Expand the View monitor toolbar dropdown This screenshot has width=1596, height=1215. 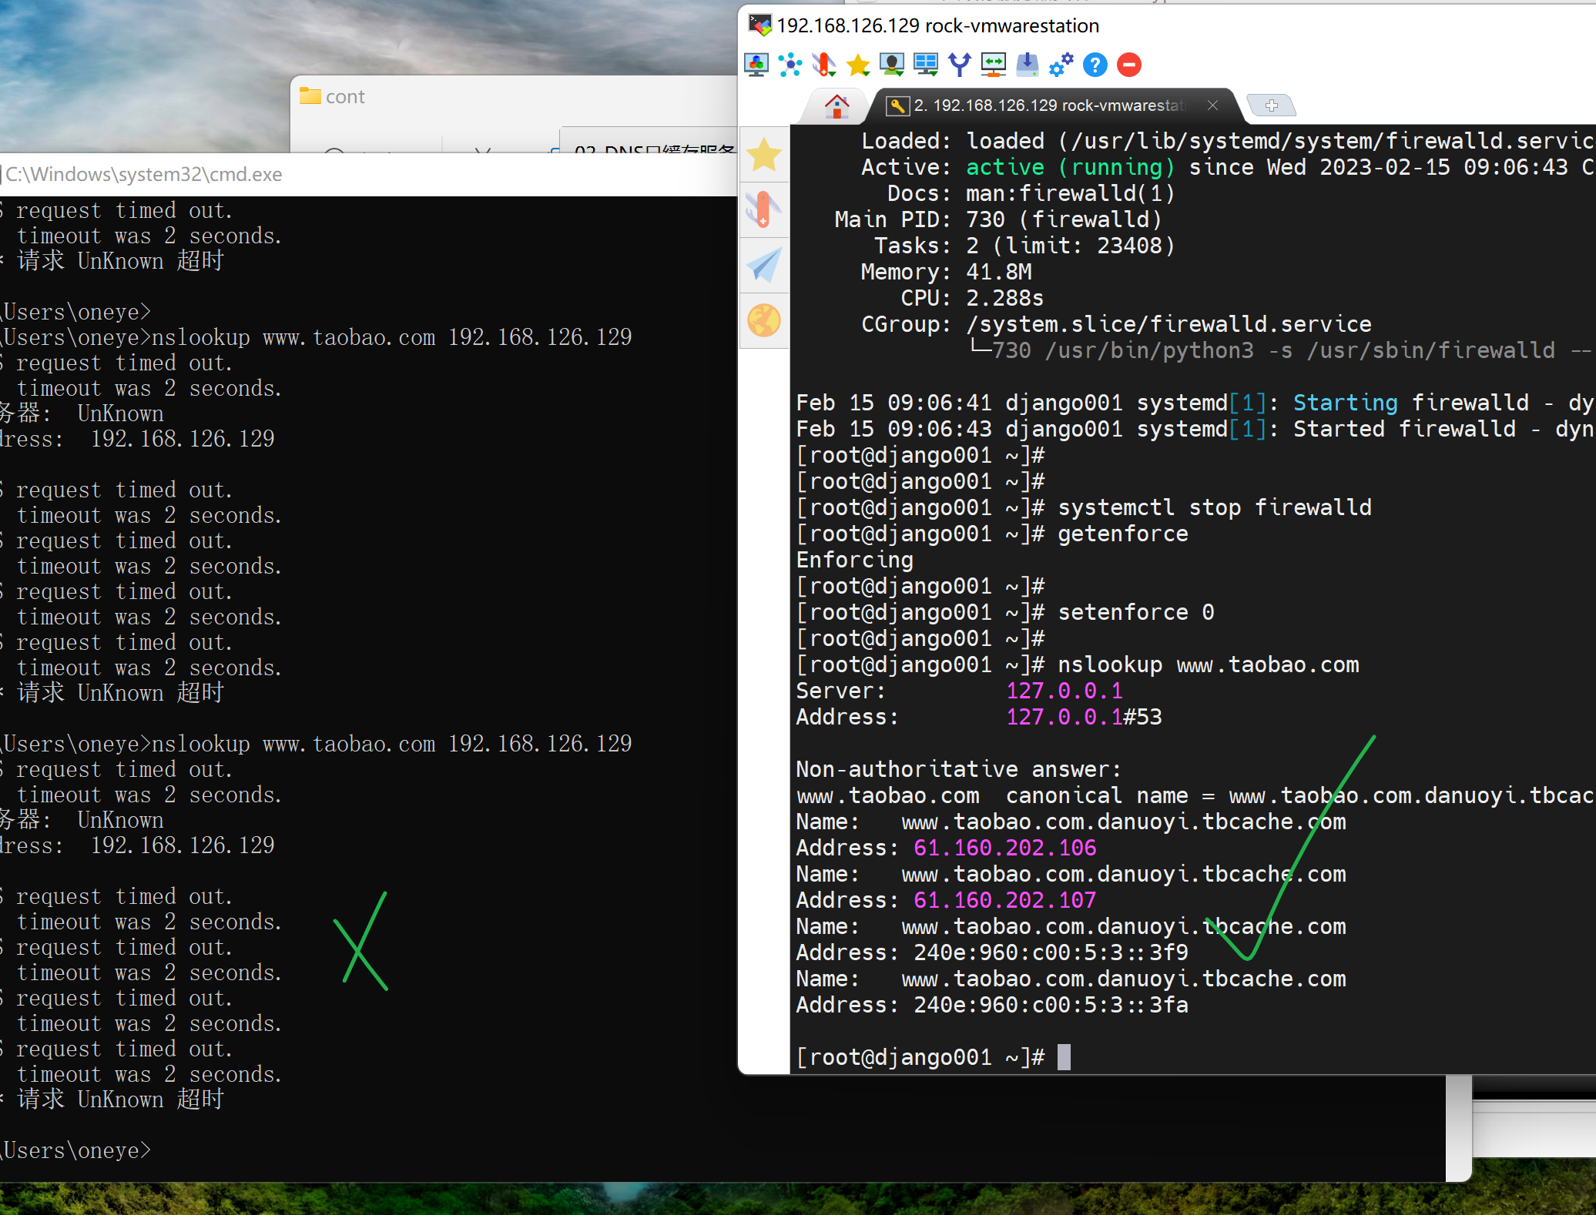coord(892,65)
